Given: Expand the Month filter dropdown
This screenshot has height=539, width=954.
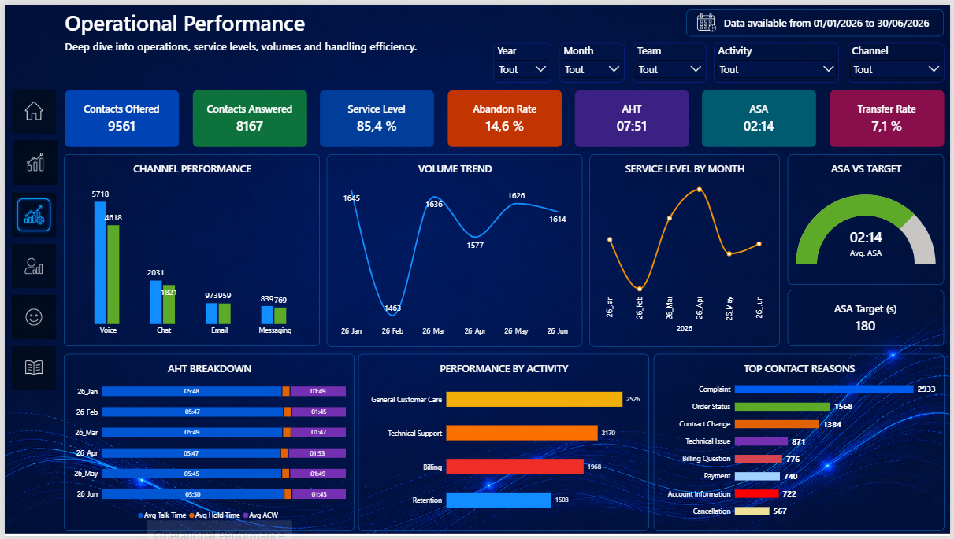Looking at the screenshot, I should coord(592,70).
